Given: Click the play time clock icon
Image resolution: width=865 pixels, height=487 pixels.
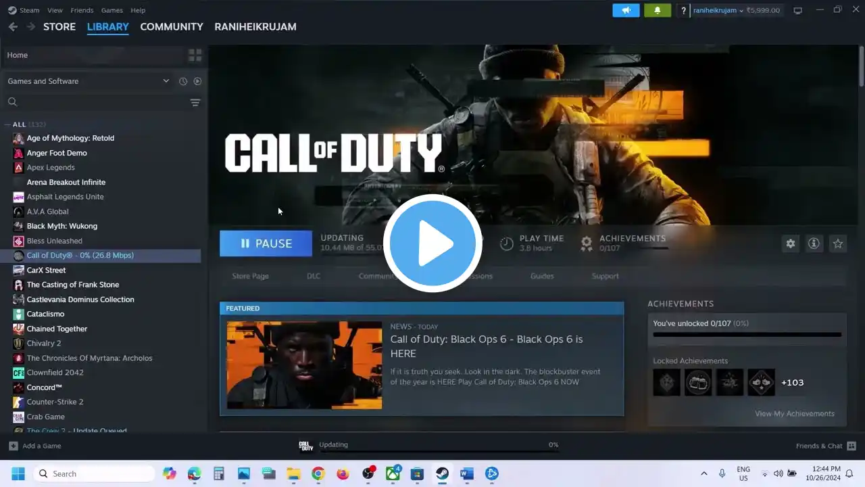Looking at the screenshot, I should pos(506,243).
